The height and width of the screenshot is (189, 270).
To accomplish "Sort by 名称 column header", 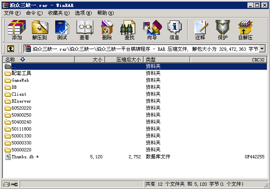I will pos(39,60).
